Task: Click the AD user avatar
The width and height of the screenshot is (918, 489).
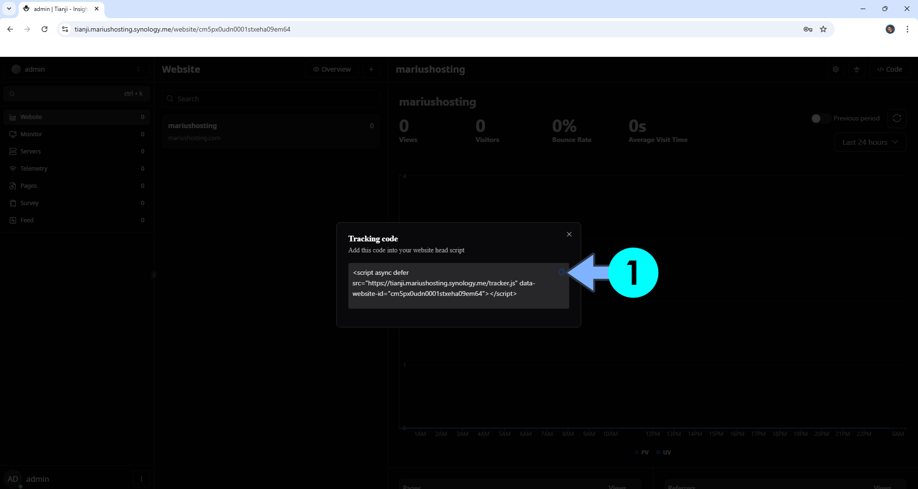Action: point(13,479)
